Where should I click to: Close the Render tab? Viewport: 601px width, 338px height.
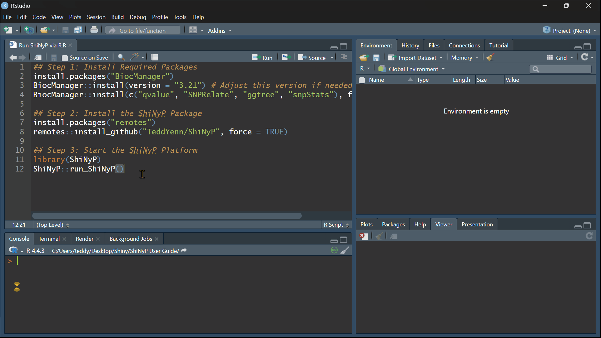98,239
